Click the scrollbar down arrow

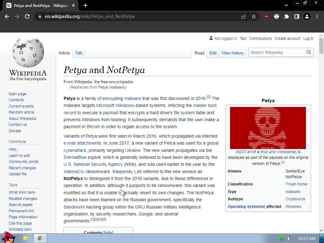[x=321, y=231]
